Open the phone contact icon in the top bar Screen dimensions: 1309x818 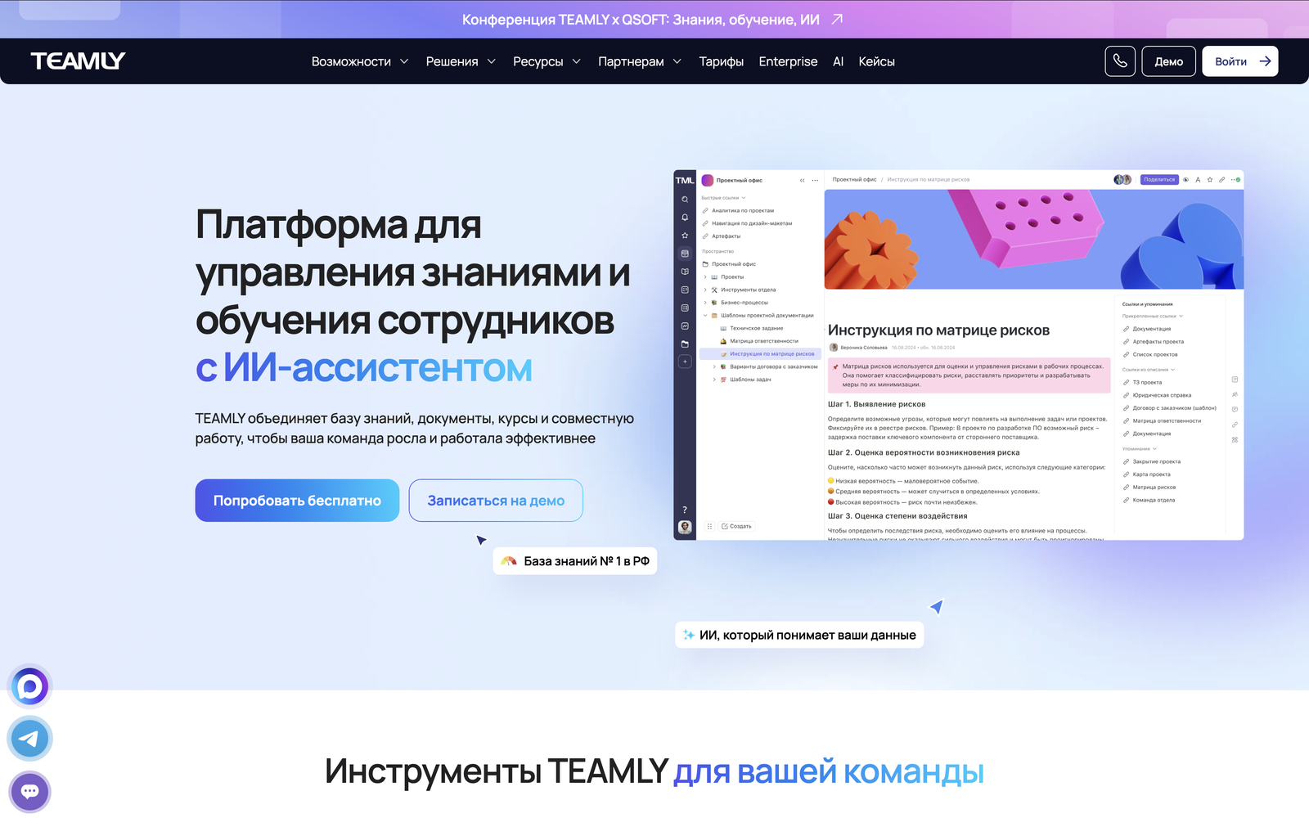click(1120, 61)
